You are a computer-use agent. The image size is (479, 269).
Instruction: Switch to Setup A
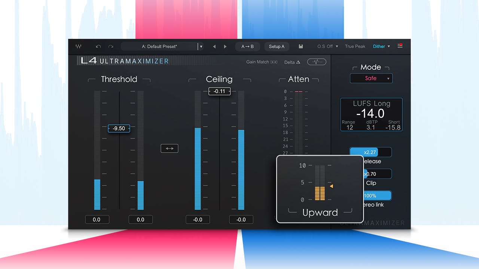277,46
